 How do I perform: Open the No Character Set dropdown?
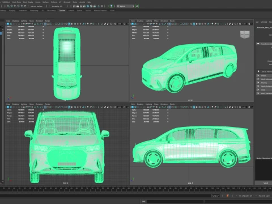(x=245, y=195)
